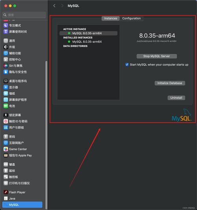This screenshot has width=197, height=210.
Task: Select MySQL item in sidebar
Action: [x=22, y=204]
